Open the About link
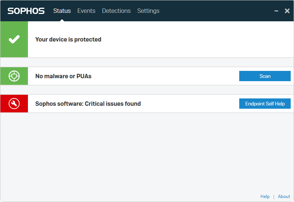The width and height of the screenshot is (294, 202). coord(284,196)
